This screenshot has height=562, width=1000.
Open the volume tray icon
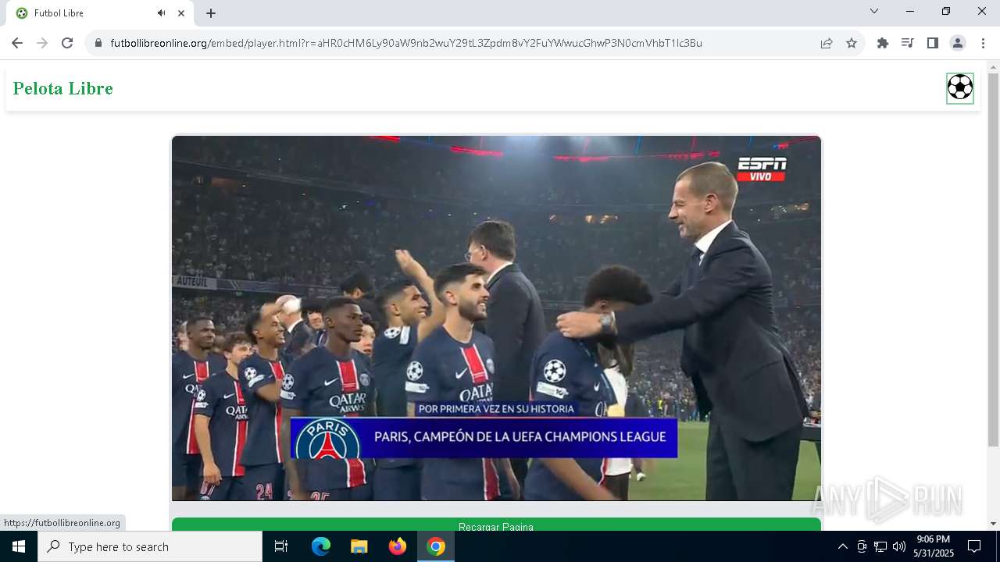point(899,546)
